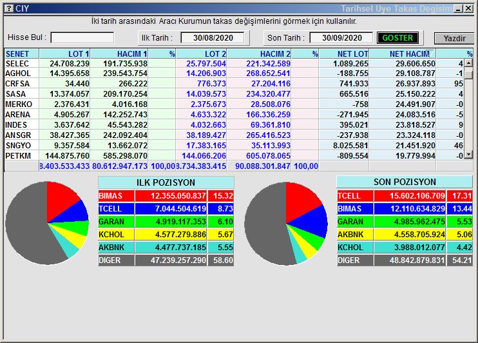Click the ILK POZISYON header
The image size is (478, 343).
(166, 182)
